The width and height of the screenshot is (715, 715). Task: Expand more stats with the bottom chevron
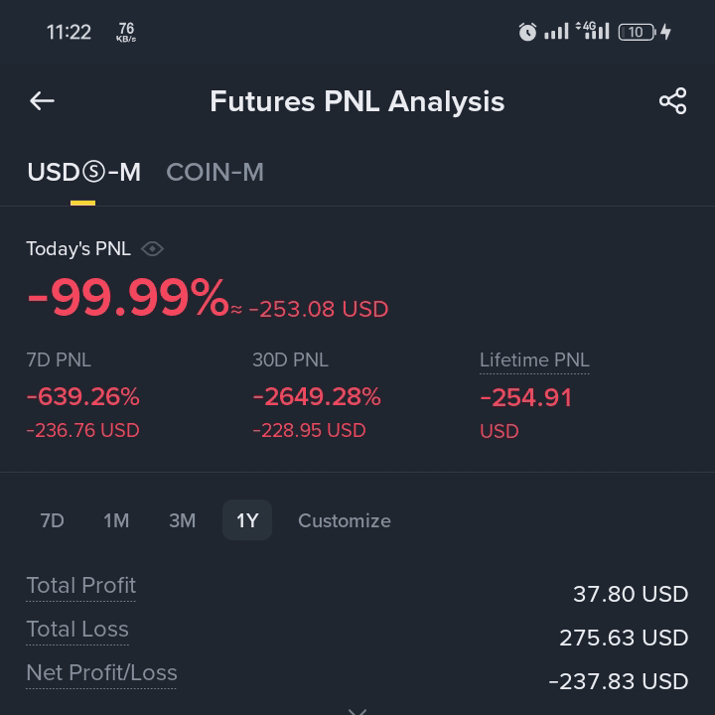[357, 711]
